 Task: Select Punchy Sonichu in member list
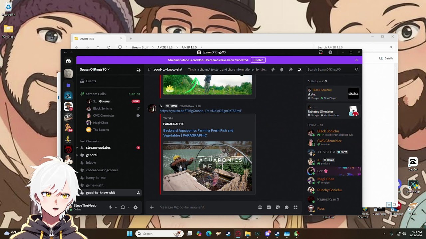(333, 190)
